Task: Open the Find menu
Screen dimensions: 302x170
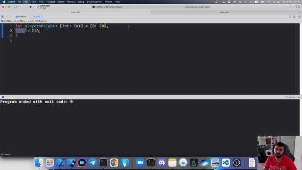Action: point(41,2)
